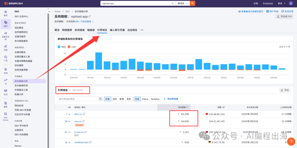This screenshot has width=297, height=148.
Task: Click the orange search button
Action: [193, 3]
